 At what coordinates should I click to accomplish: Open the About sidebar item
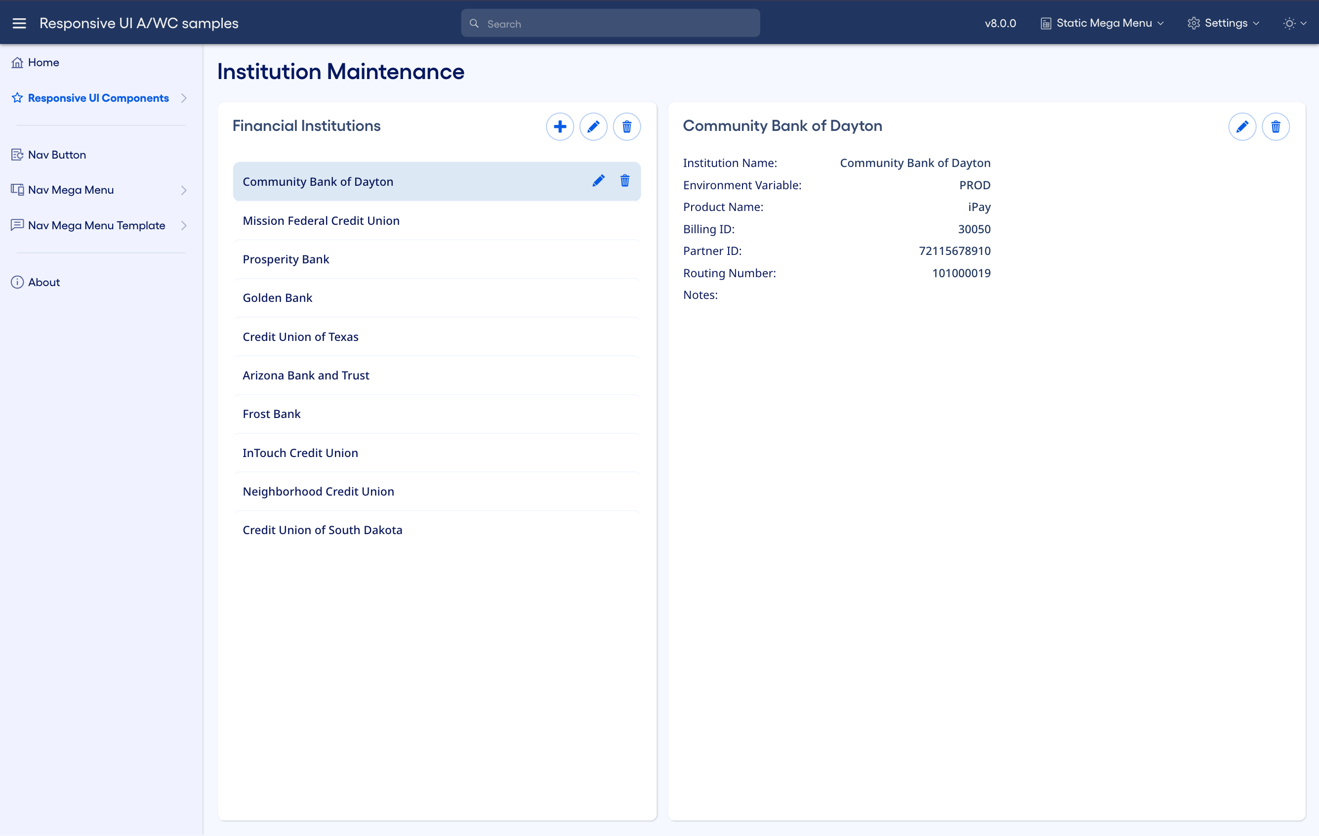point(44,282)
